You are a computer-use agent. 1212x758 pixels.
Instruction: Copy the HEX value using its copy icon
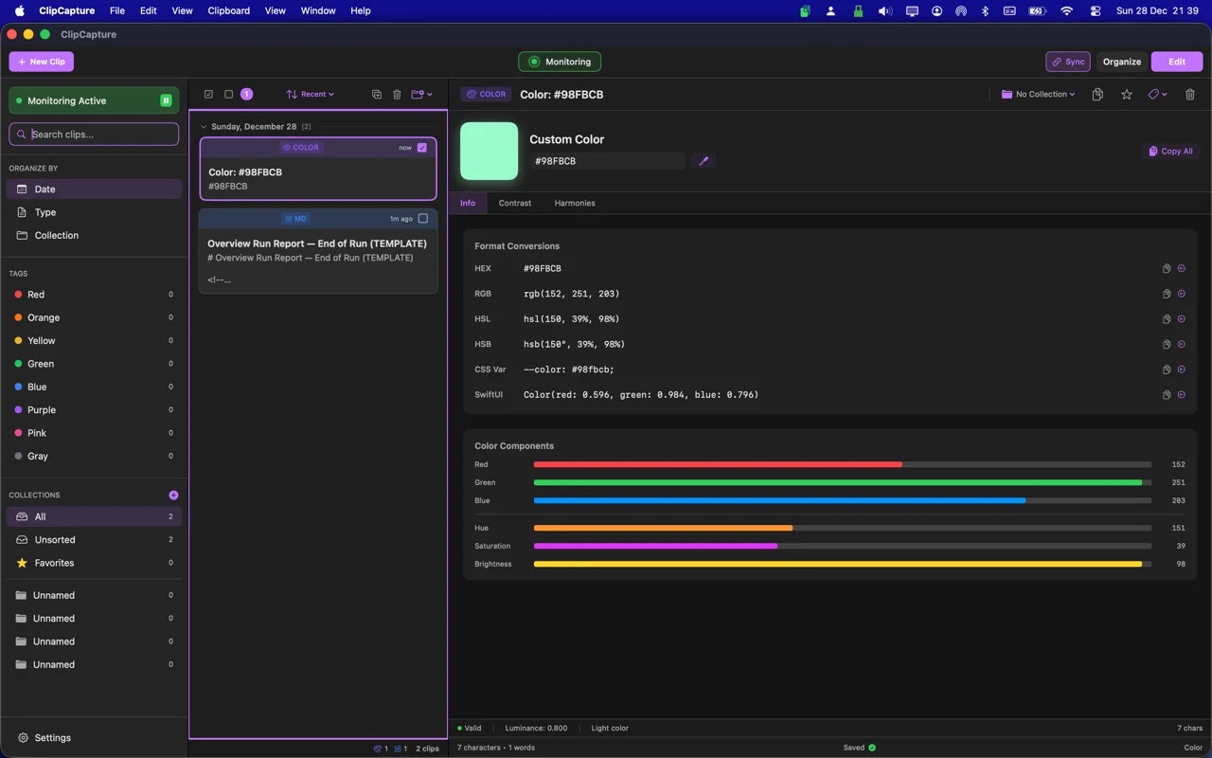point(1166,268)
